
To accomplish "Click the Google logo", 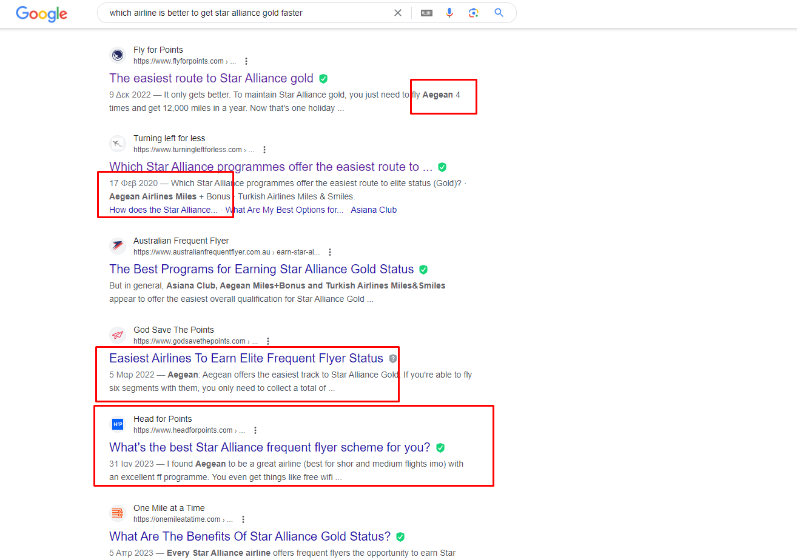I will click(41, 13).
